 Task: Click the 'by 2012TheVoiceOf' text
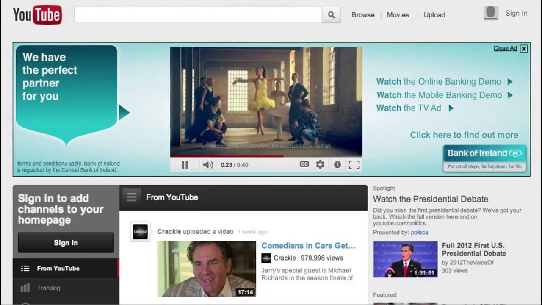click(468, 263)
